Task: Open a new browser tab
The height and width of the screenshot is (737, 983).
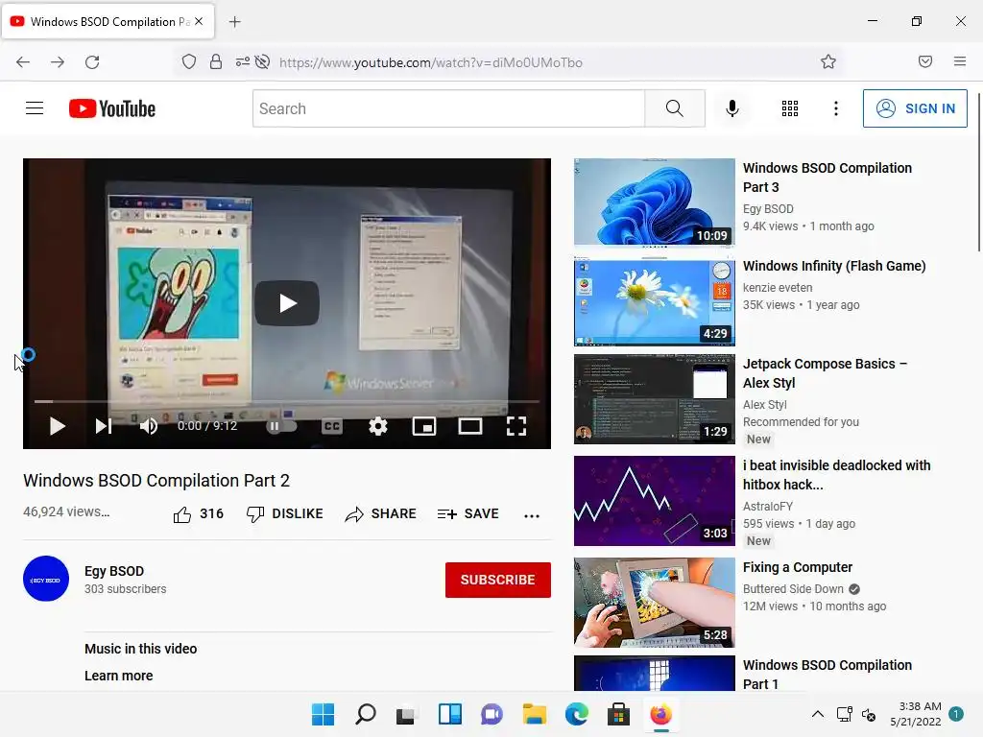Action: (235, 22)
